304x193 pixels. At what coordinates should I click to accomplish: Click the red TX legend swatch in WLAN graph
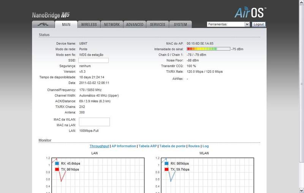point(166,170)
